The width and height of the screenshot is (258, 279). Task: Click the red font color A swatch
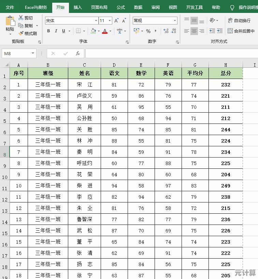[105, 31]
